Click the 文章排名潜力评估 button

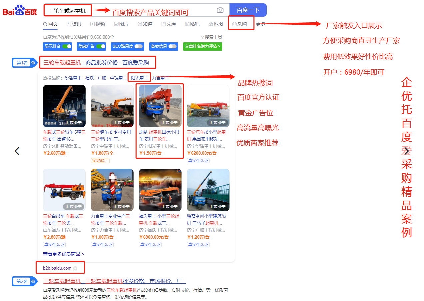coord(203,46)
